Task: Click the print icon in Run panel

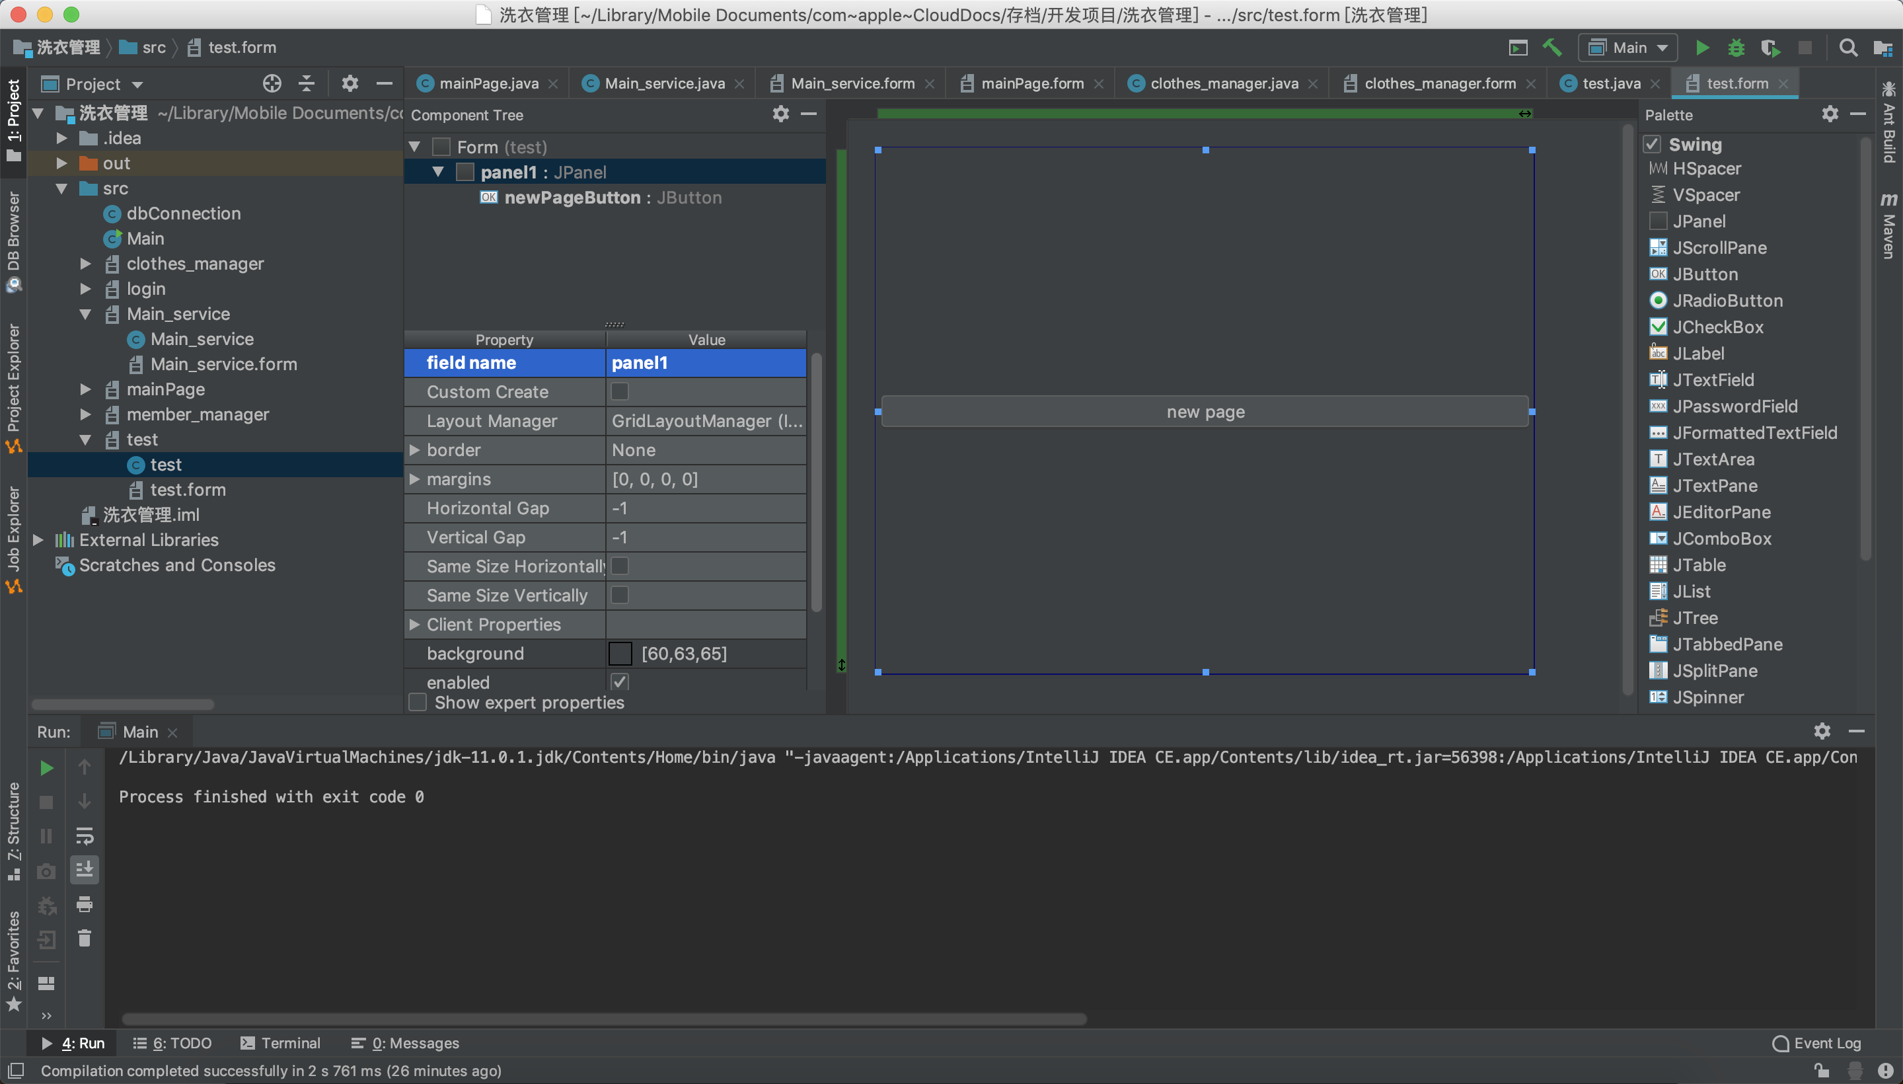Action: tap(84, 904)
